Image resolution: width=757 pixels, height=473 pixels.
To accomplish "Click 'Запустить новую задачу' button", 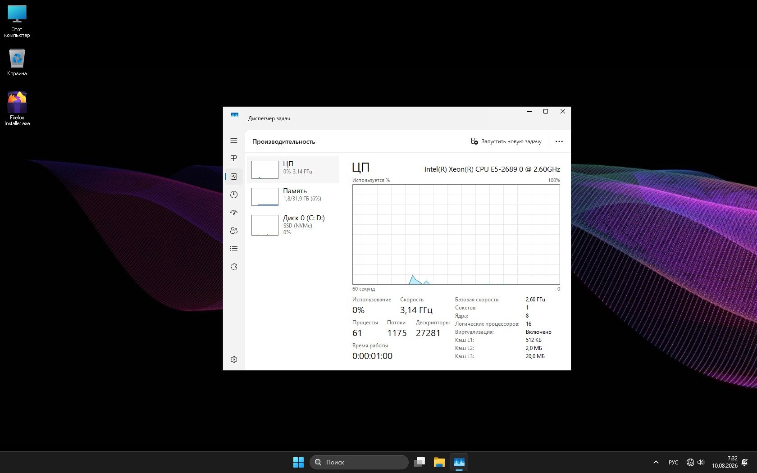I will [506, 141].
